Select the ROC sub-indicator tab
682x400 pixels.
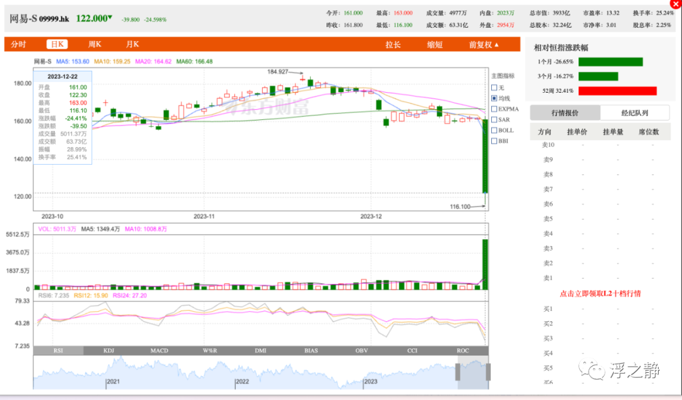[463, 350]
